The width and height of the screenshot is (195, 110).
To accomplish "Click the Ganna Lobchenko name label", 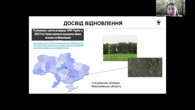I will pos(164,15).
